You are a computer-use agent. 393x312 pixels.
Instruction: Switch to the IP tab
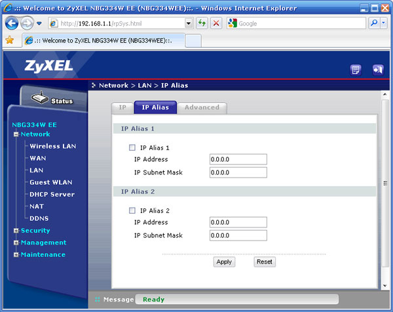click(122, 107)
